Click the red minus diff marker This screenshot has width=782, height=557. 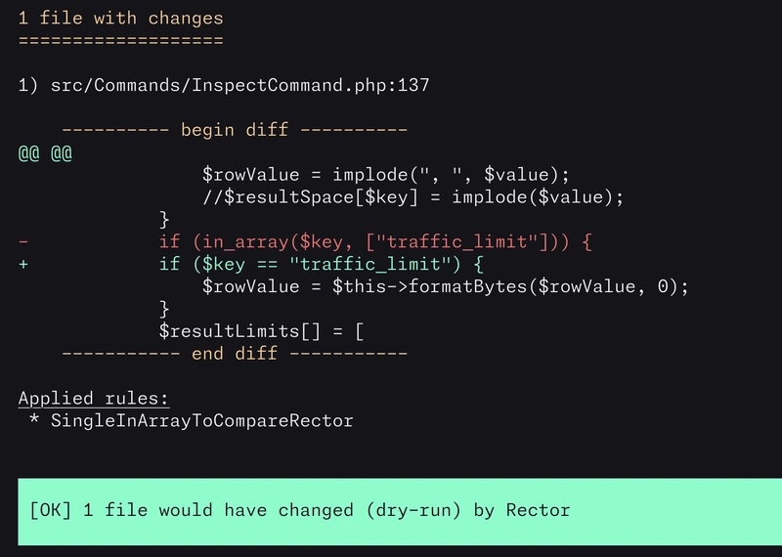coord(23,241)
